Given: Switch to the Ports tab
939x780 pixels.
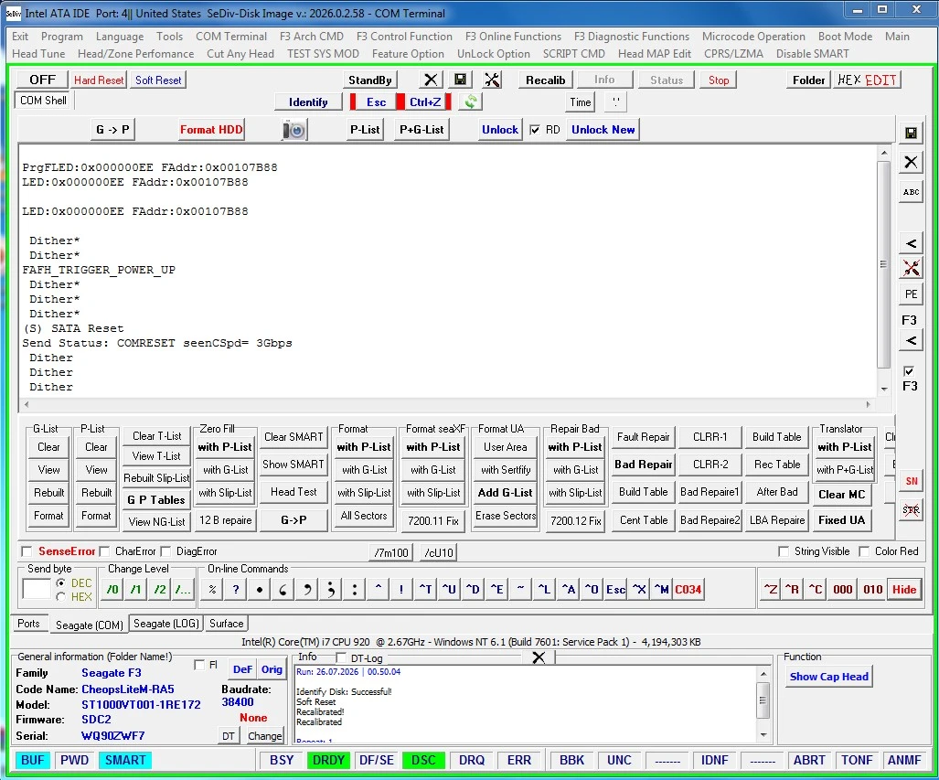Looking at the screenshot, I should tap(28, 624).
